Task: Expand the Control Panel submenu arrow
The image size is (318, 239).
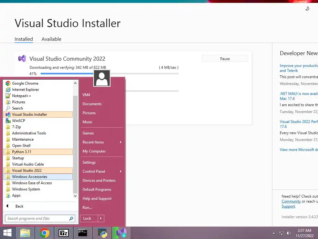Action: point(121,171)
